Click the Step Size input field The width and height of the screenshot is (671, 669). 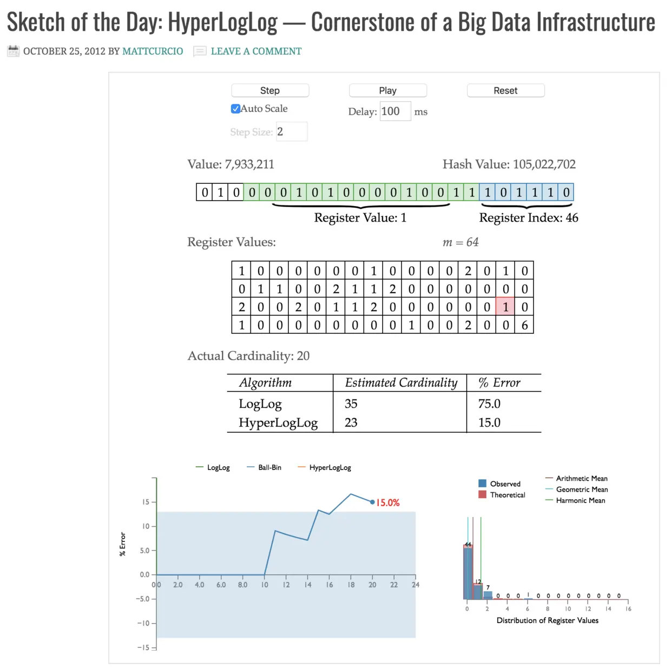coord(291,131)
